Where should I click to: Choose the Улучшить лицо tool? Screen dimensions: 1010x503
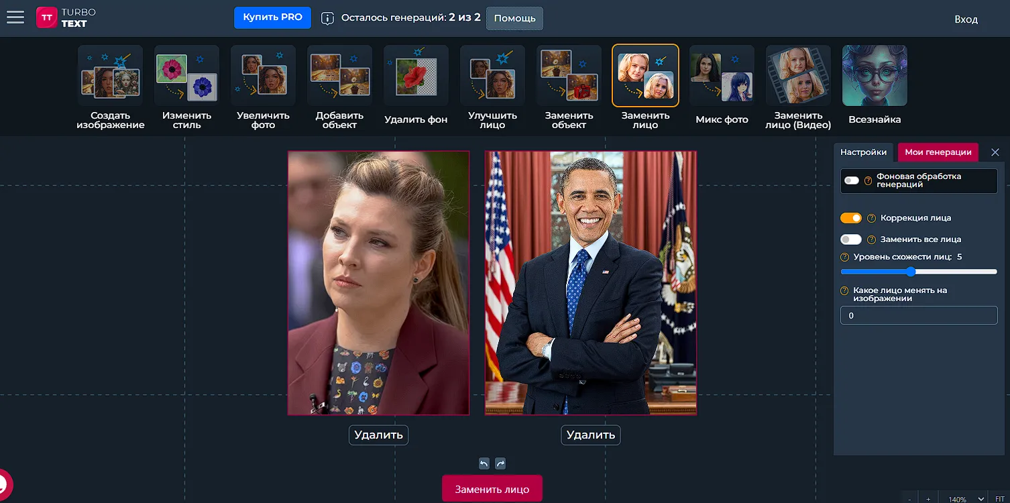(492, 85)
